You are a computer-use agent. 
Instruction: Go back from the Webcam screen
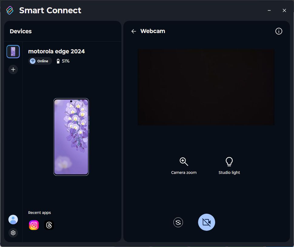pos(134,31)
